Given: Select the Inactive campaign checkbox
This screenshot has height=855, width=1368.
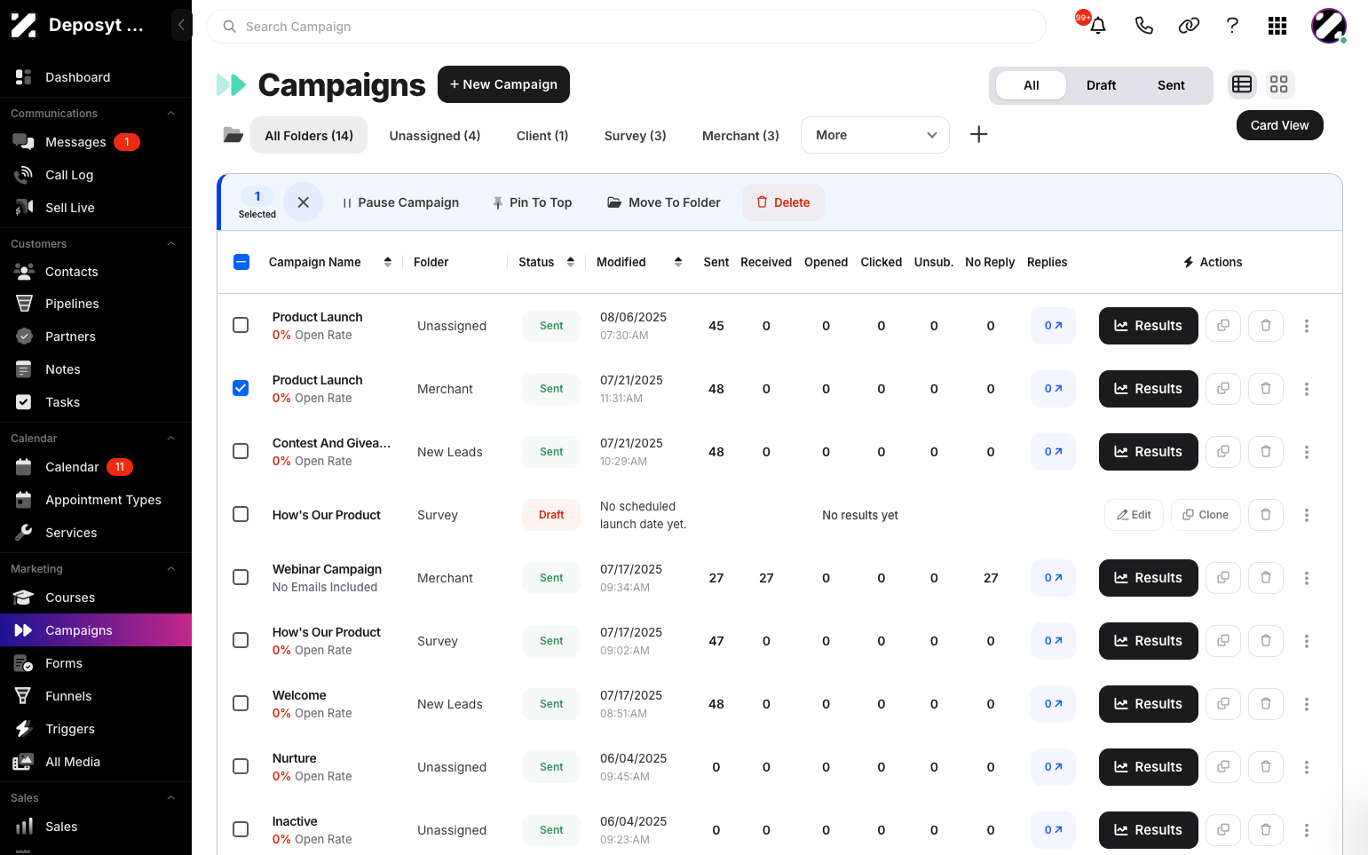Looking at the screenshot, I should pos(241,829).
